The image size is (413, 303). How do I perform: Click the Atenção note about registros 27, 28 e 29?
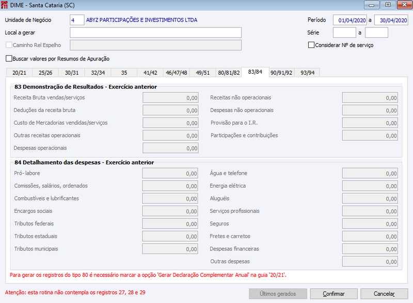(75, 293)
